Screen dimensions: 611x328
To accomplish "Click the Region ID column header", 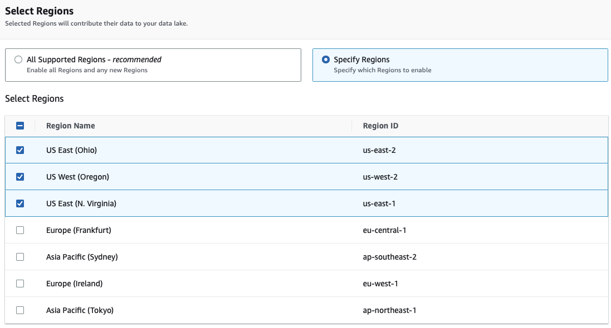I will tap(380, 126).
